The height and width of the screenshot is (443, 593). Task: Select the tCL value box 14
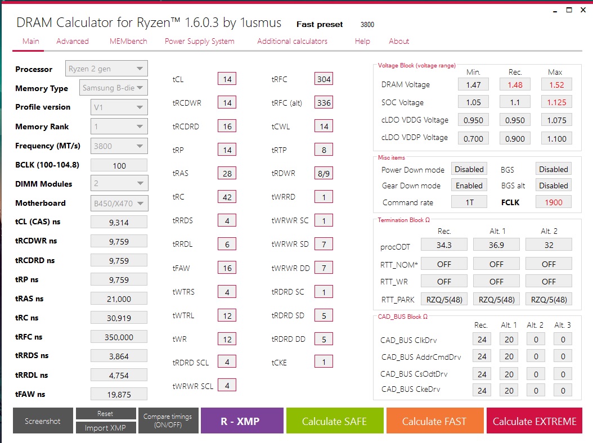(227, 79)
